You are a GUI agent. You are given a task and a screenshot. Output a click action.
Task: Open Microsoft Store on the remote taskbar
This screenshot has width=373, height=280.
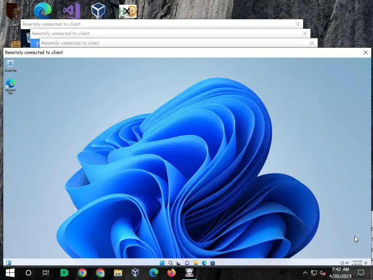click(x=212, y=263)
